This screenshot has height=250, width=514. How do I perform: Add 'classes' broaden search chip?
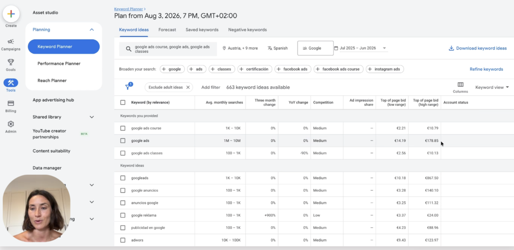(x=222, y=69)
